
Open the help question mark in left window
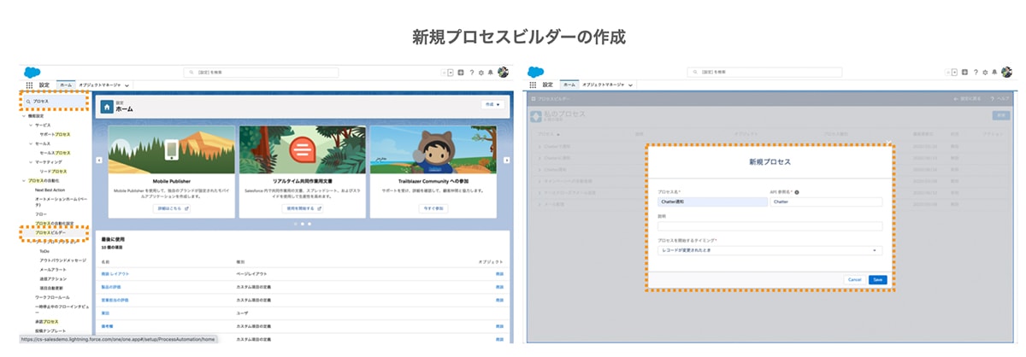click(x=473, y=73)
